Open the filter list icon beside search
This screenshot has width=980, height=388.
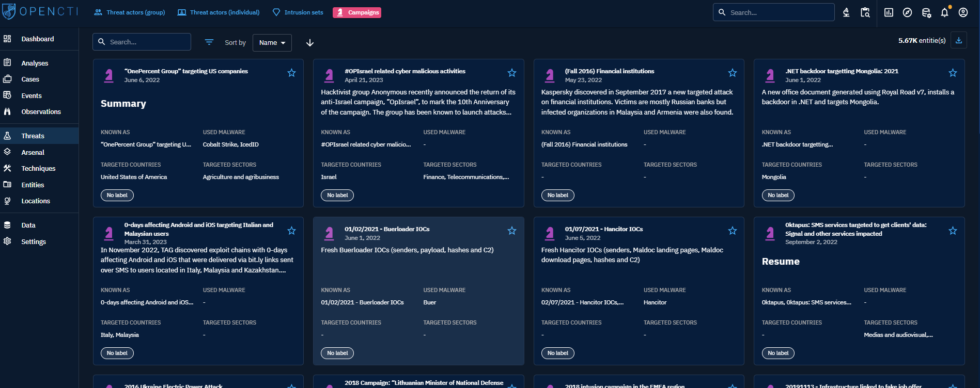209,42
